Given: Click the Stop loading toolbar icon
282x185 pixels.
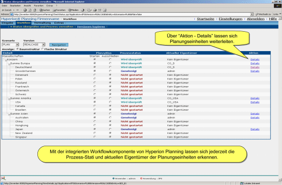Looking at the screenshot, I should [25, 10].
